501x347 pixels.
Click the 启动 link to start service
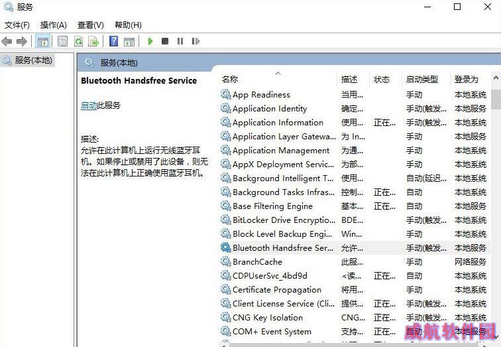pyautogui.click(x=89, y=105)
